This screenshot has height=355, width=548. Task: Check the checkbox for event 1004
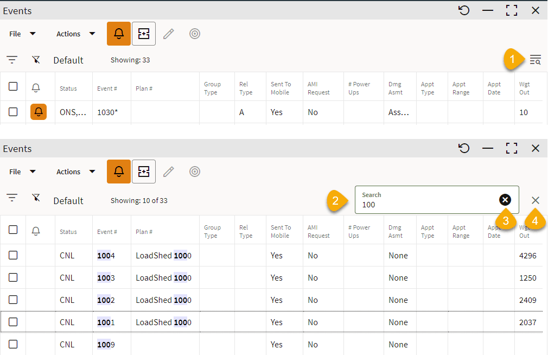(13, 255)
